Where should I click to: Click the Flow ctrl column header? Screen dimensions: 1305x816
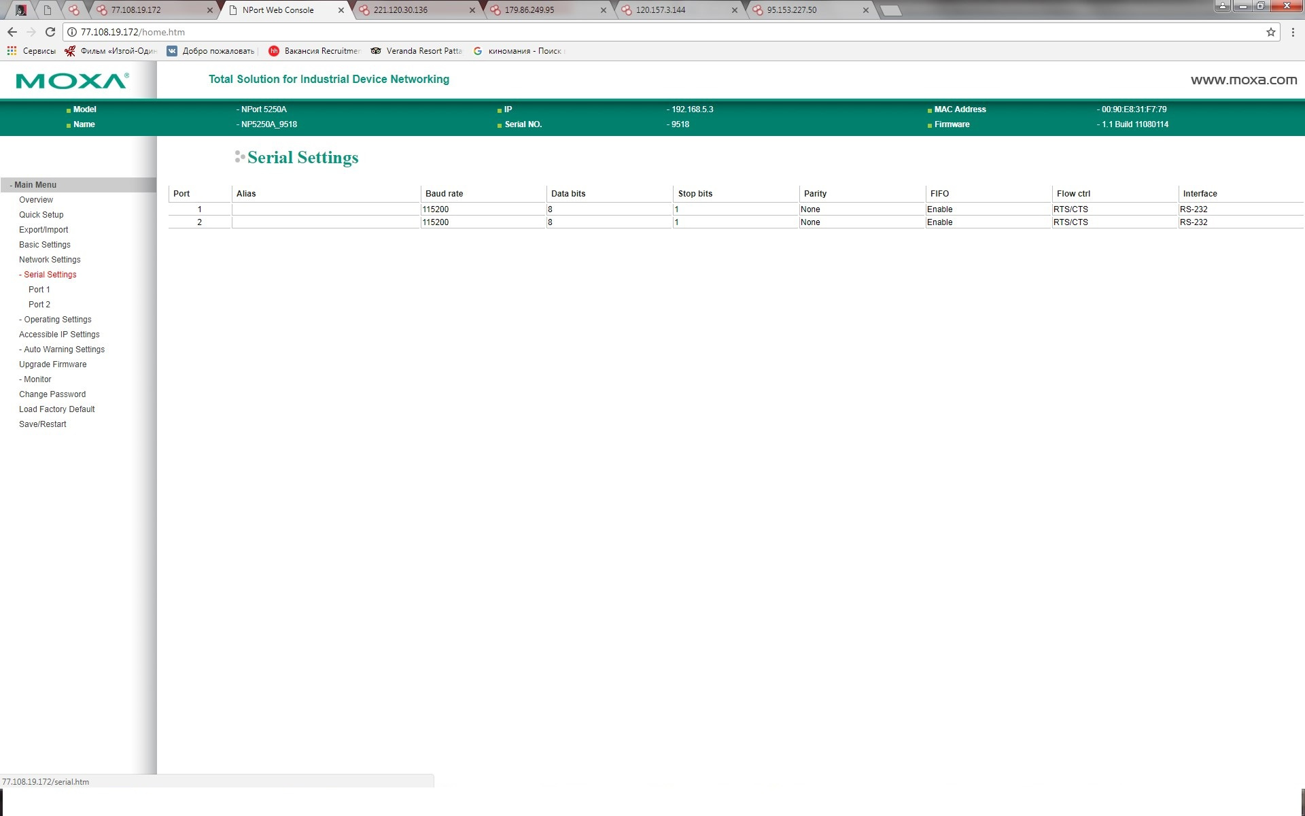tap(1073, 194)
